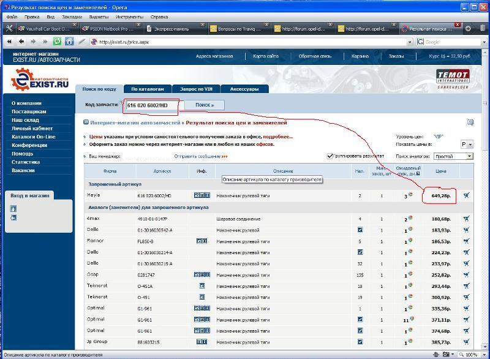The width and height of the screenshot is (490, 359).
Task: Click the 'Код запчасти' input field
Action: coord(151,105)
